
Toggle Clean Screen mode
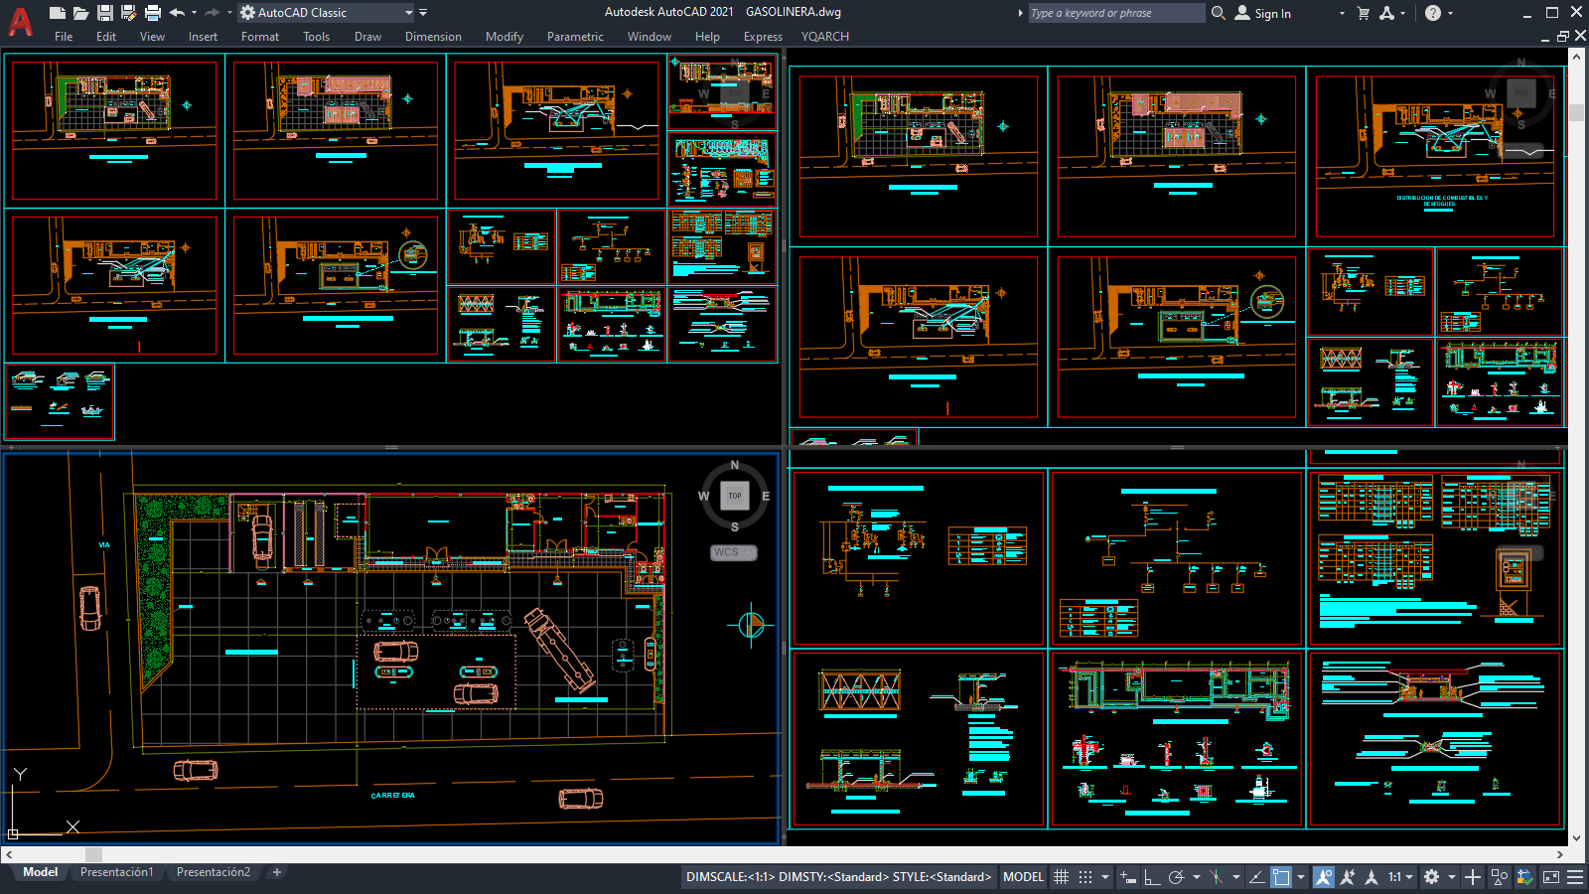(1551, 877)
